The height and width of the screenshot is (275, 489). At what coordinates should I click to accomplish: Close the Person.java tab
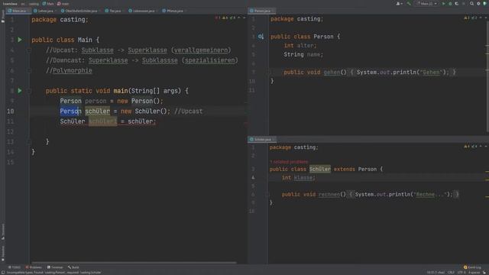coord(274,11)
